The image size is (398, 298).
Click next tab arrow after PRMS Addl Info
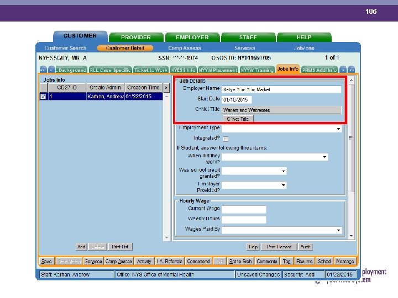pos(343,70)
